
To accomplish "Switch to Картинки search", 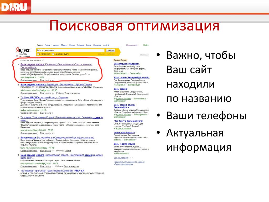I will [x=97, y=45].
